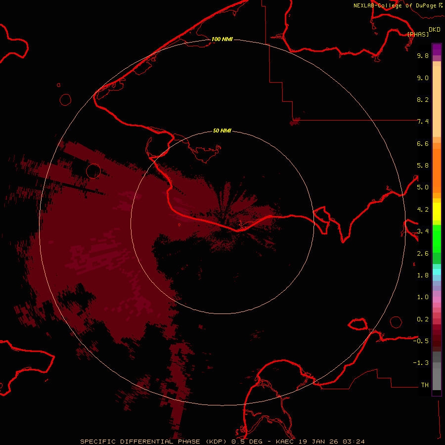Screen dimensions: 445x445
Task: Click the -0.5 scale value
Action: click(x=421, y=341)
